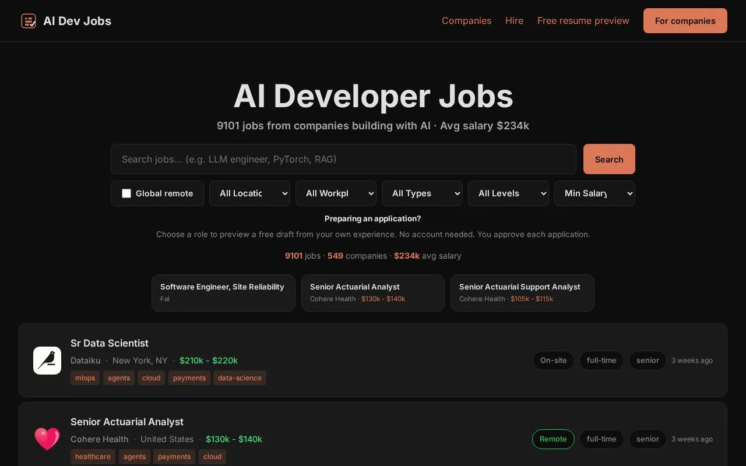Open the Cohere Health heart logo
Screen dimensions: 746x466
click(x=47, y=439)
